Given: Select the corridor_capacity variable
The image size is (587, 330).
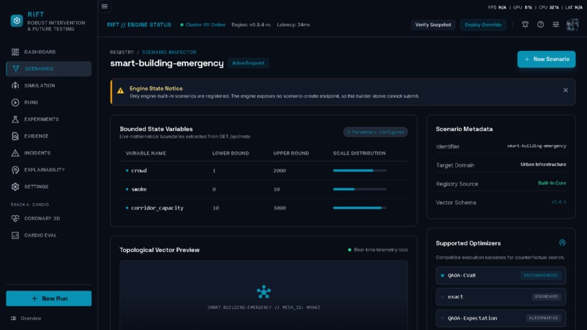Looking at the screenshot, I should point(264,208).
